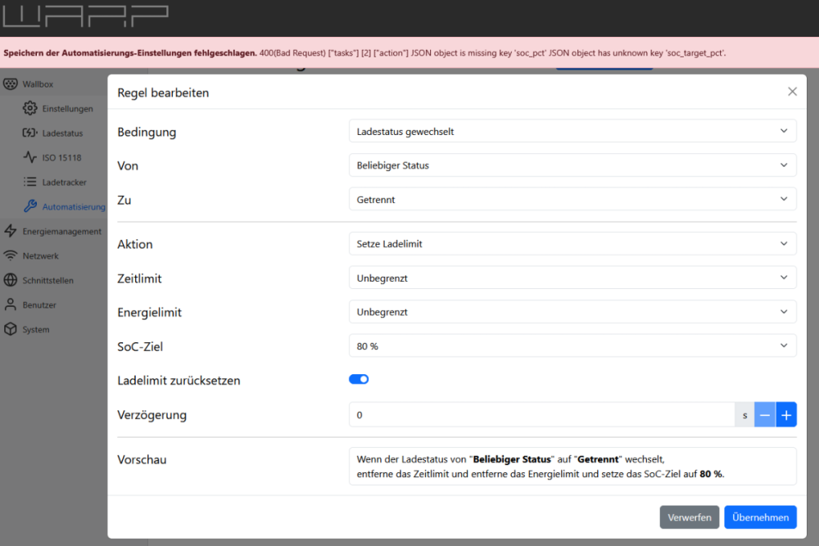819x546 pixels.
Task: Click the SoC-Ziel label
Action: [x=140, y=346]
